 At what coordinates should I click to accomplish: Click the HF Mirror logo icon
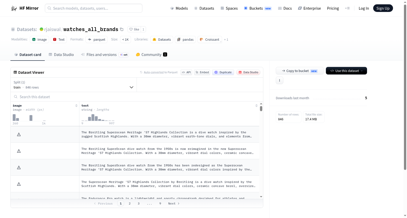tap(14, 8)
